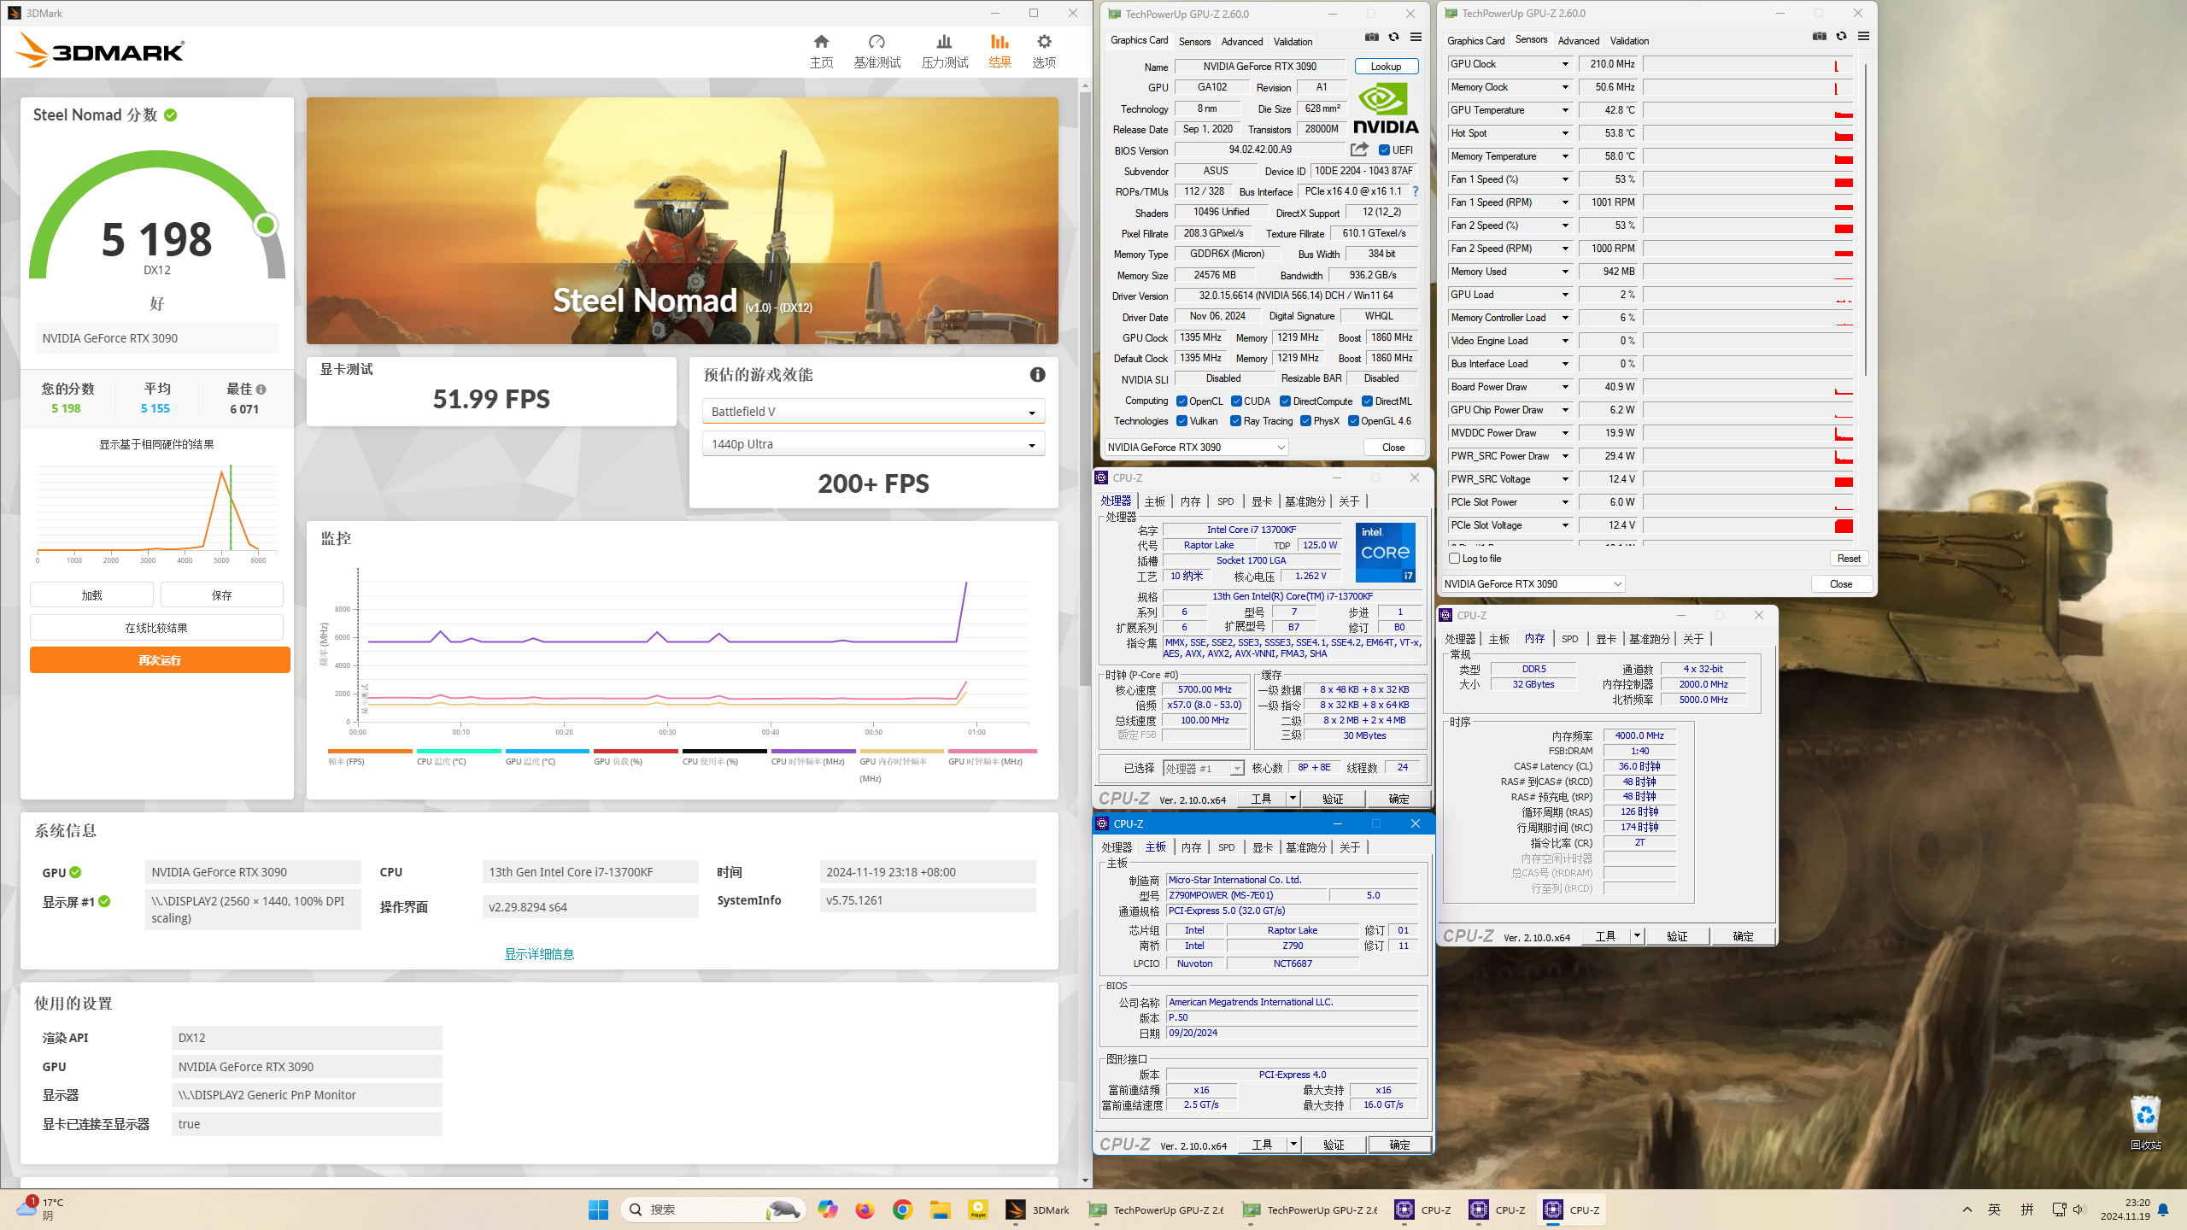Take screenshot in GPU-Z Sensors window

coord(1819,37)
